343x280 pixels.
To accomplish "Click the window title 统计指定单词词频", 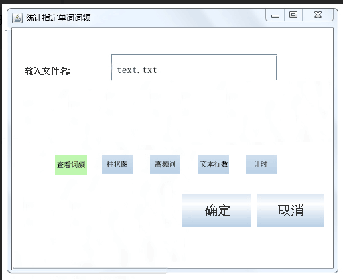I will tap(58, 18).
